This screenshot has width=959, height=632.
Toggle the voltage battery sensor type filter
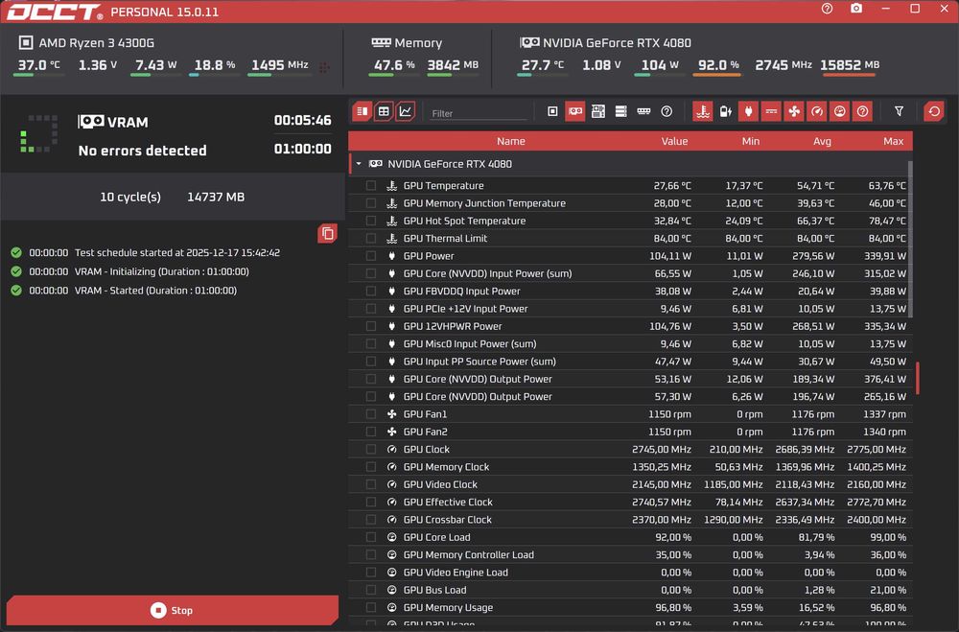725,111
